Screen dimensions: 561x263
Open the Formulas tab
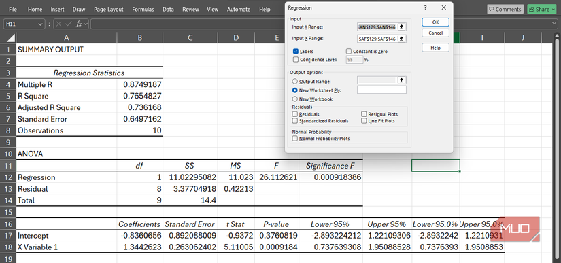point(143,10)
